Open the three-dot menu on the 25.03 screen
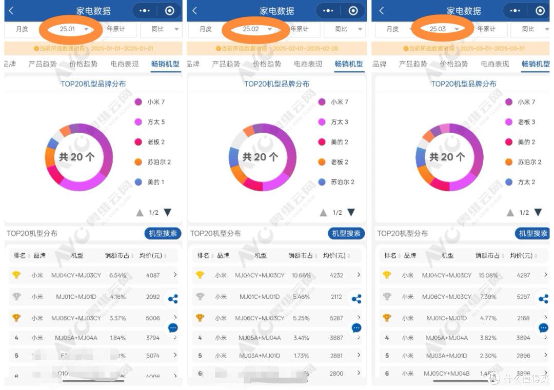 point(515,11)
